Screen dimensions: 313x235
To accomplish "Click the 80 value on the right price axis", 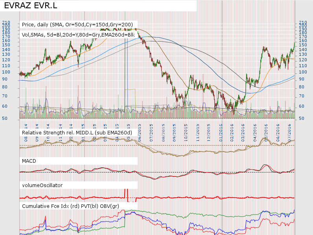I will [302, 87].
